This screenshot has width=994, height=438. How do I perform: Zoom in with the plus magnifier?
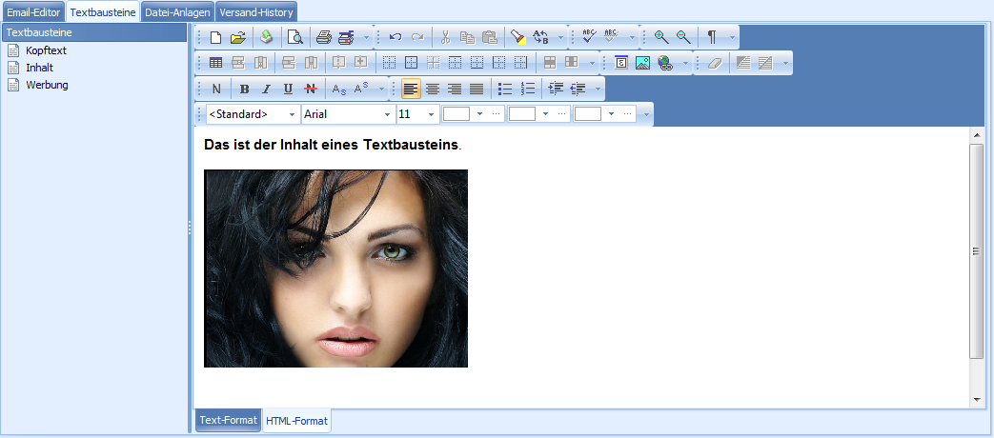point(661,37)
